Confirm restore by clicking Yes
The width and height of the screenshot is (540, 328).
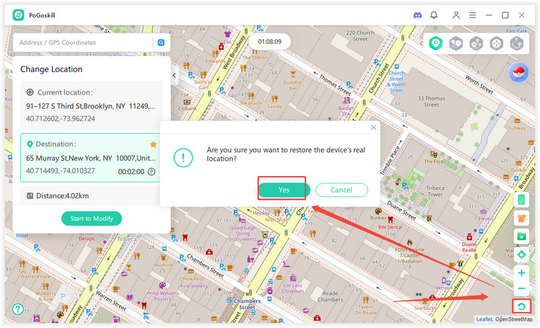283,190
